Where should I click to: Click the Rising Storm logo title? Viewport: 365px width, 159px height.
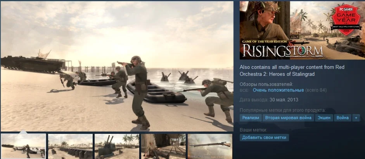click(283, 51)
